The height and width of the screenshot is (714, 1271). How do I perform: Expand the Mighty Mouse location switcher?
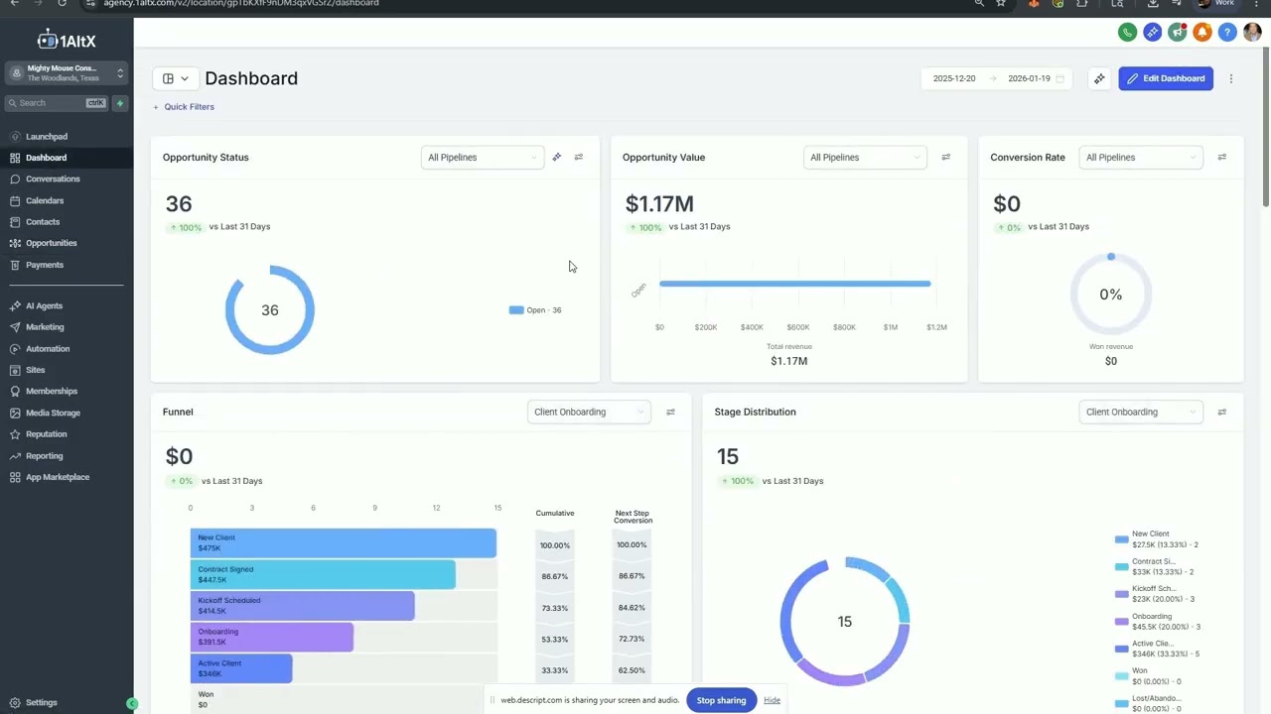pos(67,73)
